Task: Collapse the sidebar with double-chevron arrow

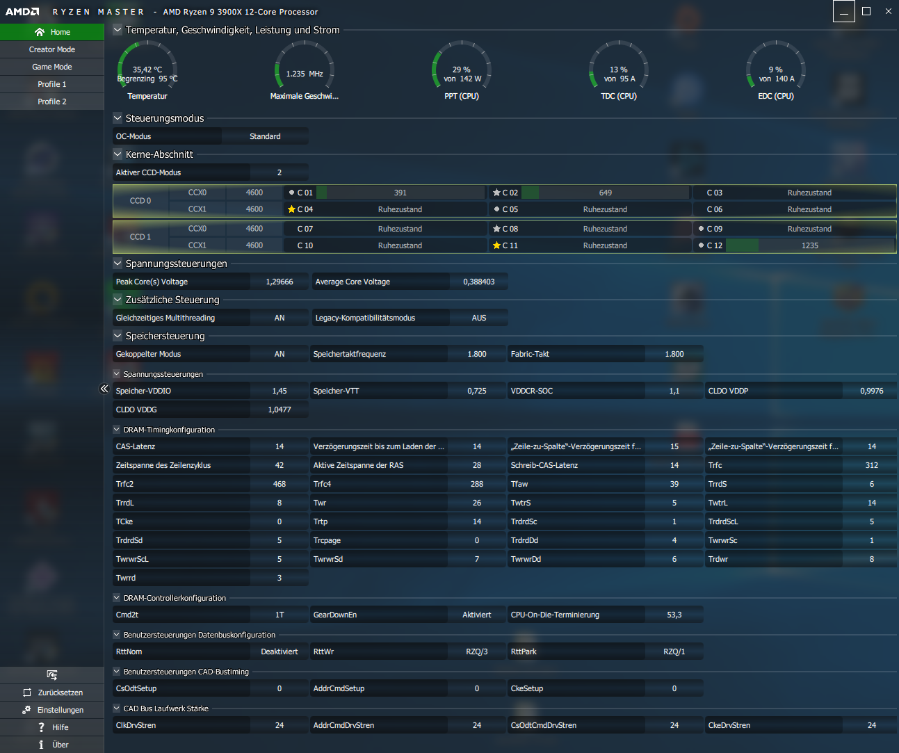Action: [104, 389]
